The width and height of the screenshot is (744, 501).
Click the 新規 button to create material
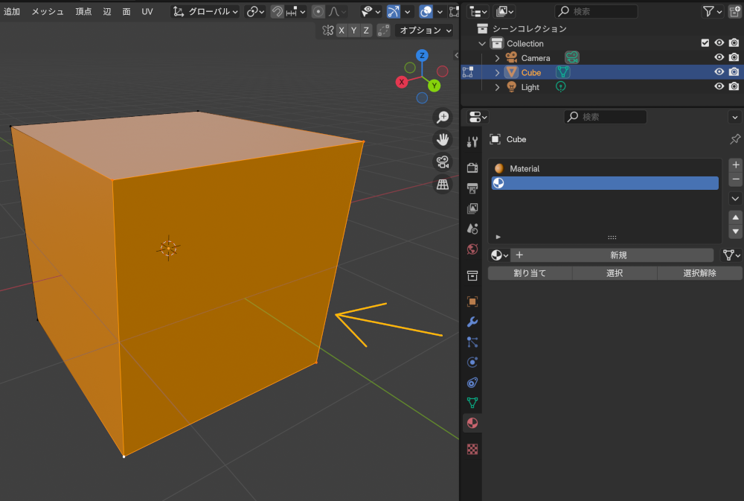618,255
